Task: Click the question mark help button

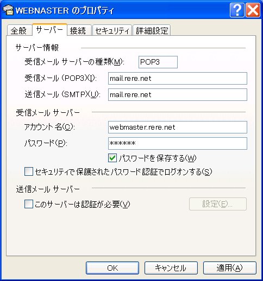Action: [237, 10]
